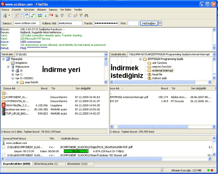
Task: Reconnect to the last server
Action: 62,16
